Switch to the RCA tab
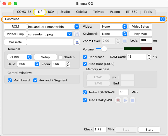Screen dimensions: 168x136 coord(51,12)
